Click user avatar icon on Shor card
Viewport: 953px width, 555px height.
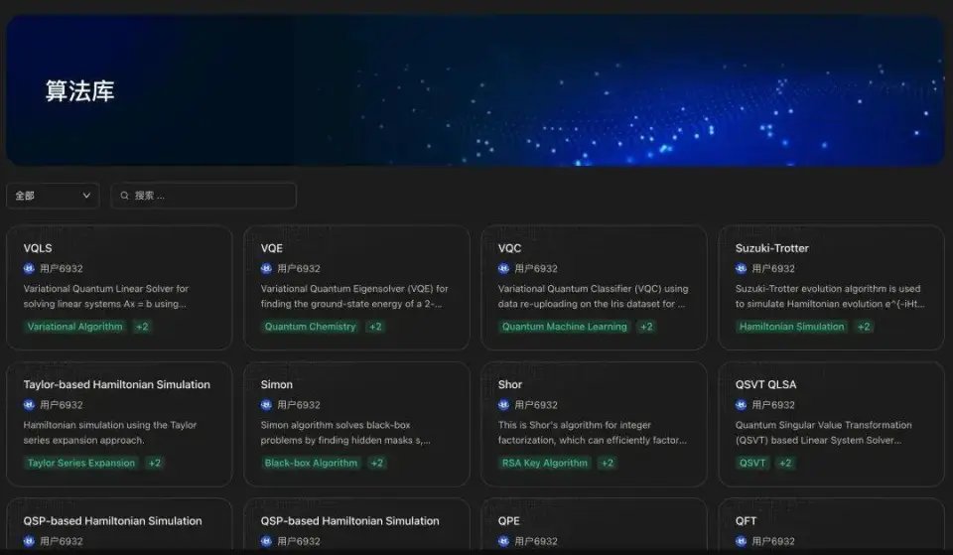click(503, 404)
